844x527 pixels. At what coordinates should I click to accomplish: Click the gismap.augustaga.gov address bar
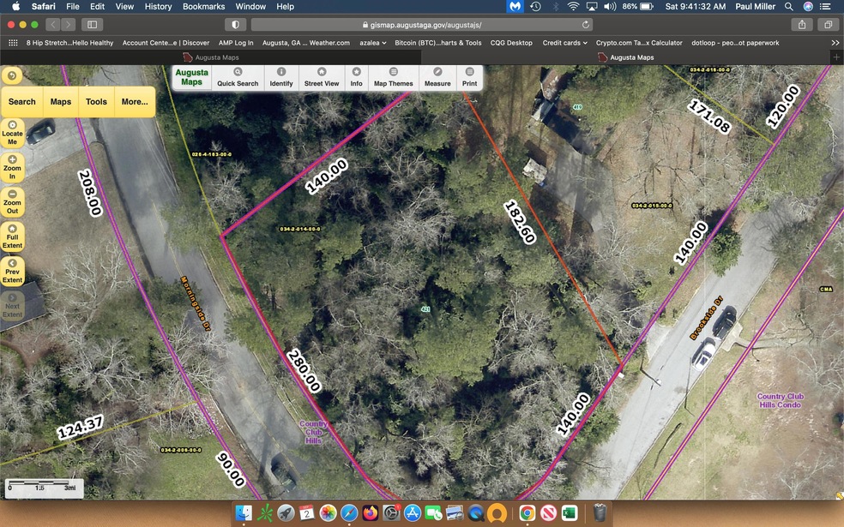pos(421,25)
